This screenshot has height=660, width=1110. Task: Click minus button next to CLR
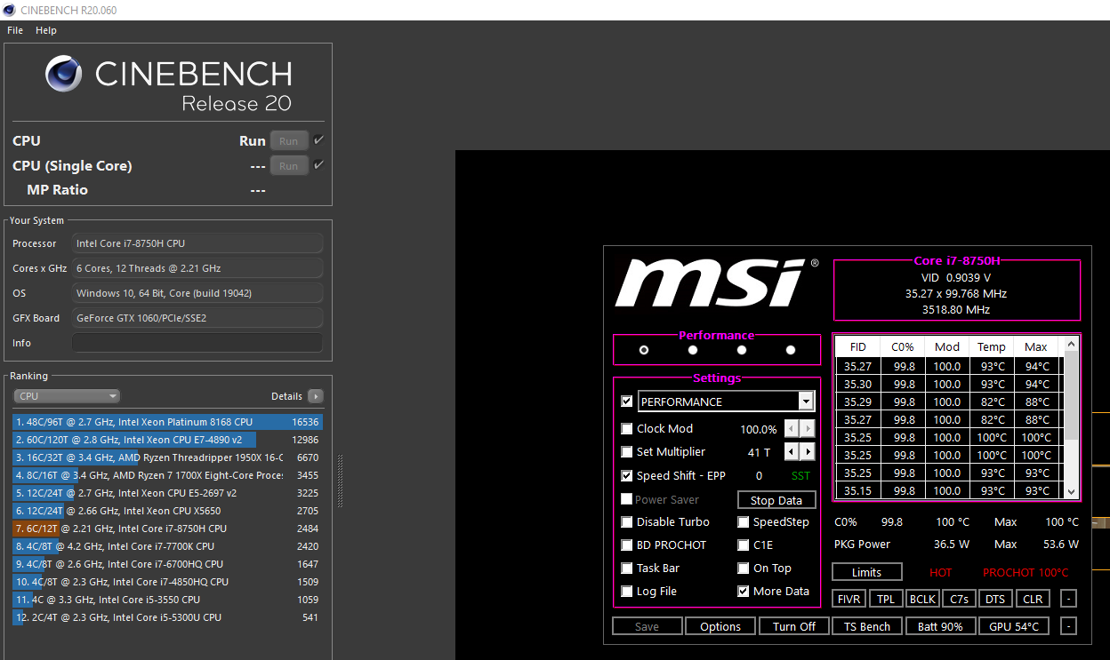point(1068,600)
